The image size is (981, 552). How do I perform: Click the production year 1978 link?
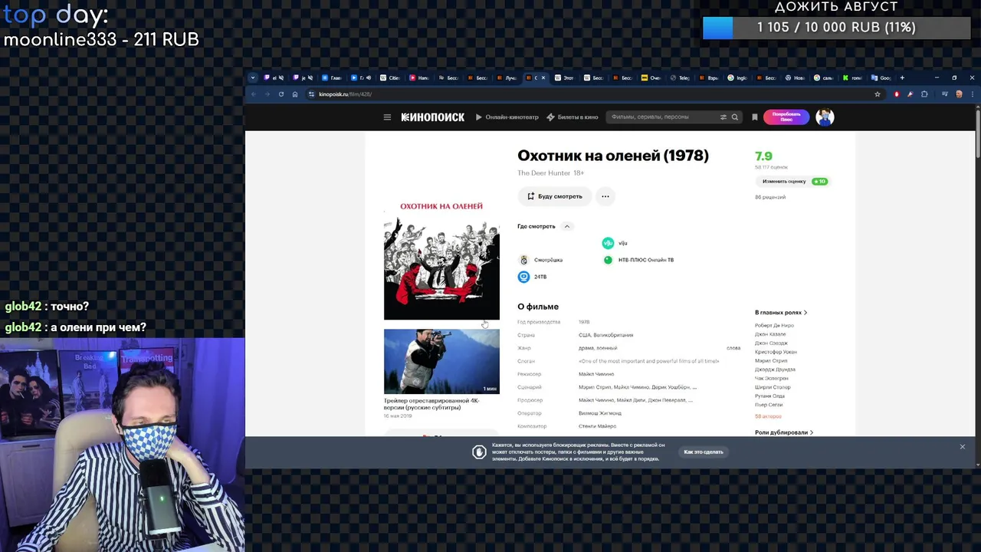(584, 322)
